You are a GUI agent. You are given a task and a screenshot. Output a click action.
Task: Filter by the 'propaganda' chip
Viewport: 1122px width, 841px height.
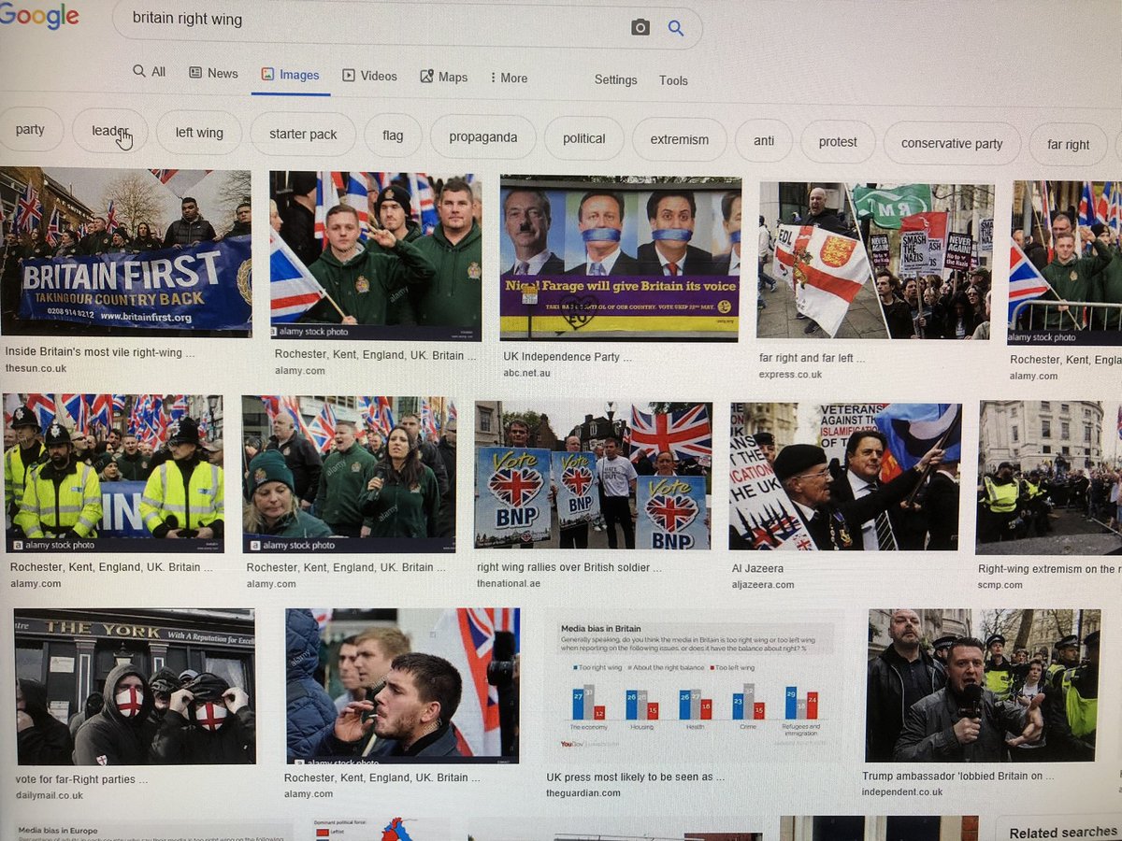[x=482, y=137]
